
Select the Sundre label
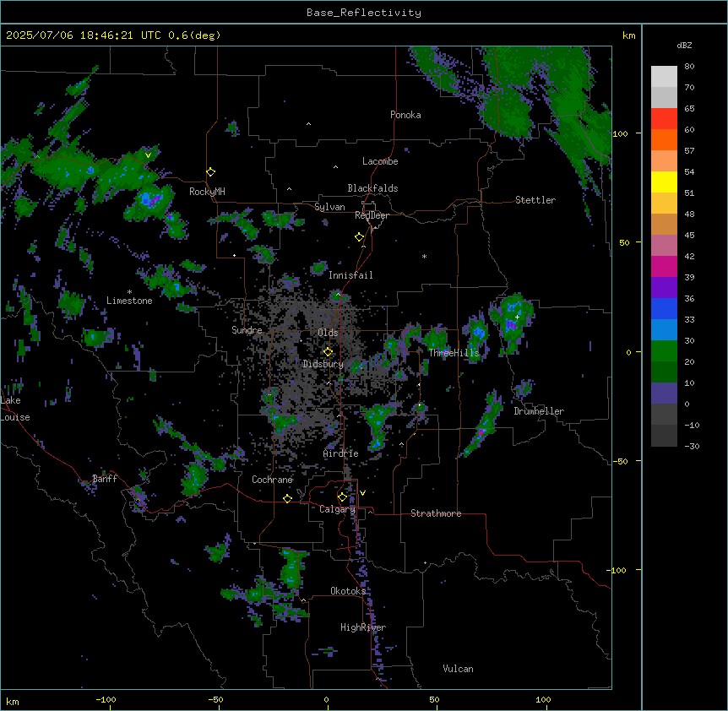247,330
